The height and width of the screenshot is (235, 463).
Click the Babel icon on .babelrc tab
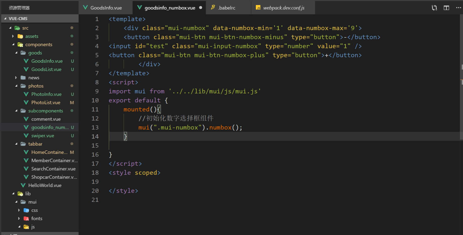point(213,8)
